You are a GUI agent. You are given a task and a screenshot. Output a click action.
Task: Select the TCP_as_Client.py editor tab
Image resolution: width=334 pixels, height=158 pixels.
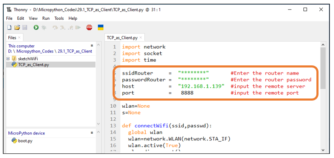(122, 38)
